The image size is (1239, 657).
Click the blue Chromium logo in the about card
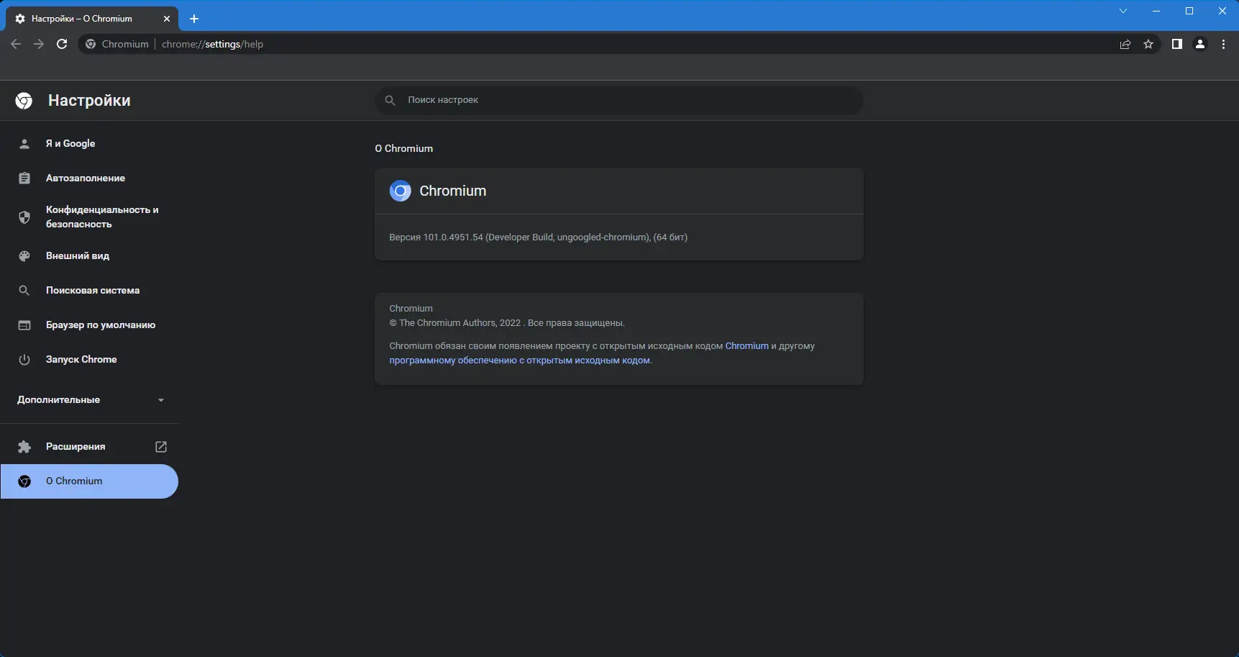pyautogui.click(x=401, y=191)
